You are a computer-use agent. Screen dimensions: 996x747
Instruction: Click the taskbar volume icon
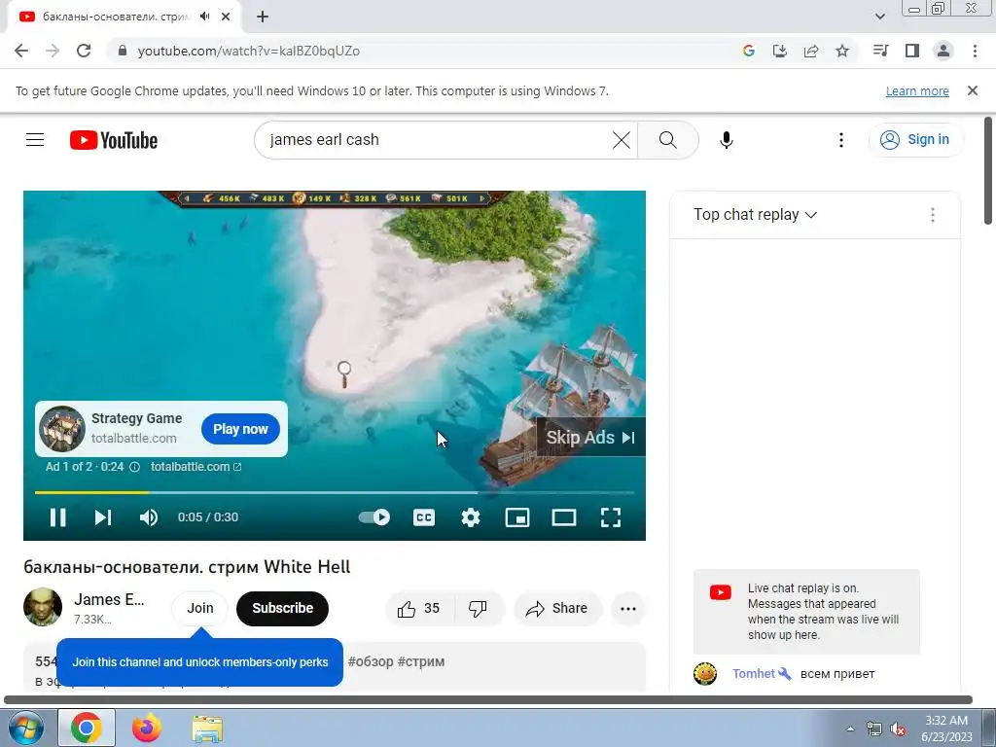[x=898, y=729]
